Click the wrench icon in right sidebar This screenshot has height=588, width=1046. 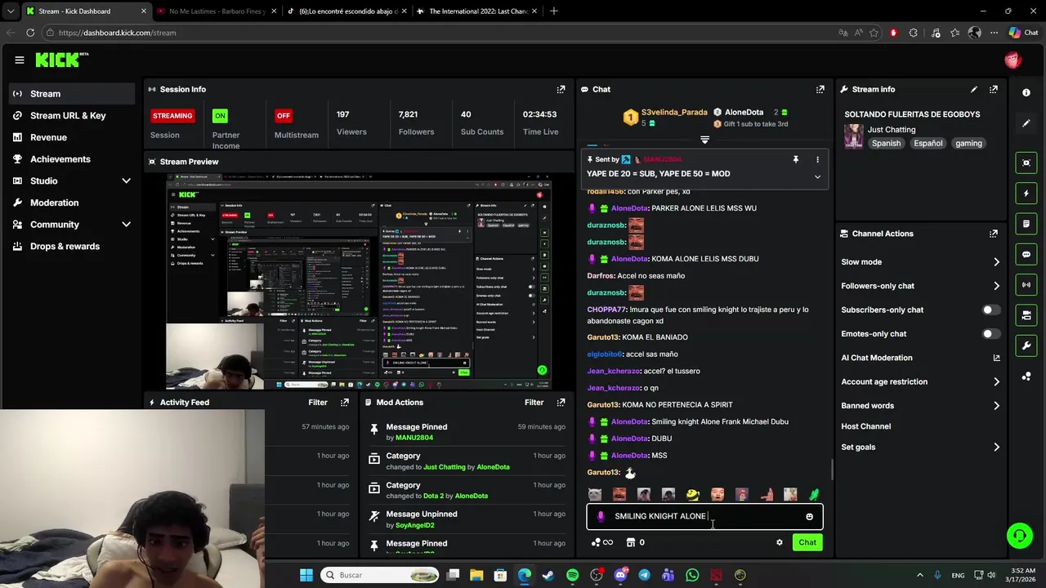click(1026, 345)
